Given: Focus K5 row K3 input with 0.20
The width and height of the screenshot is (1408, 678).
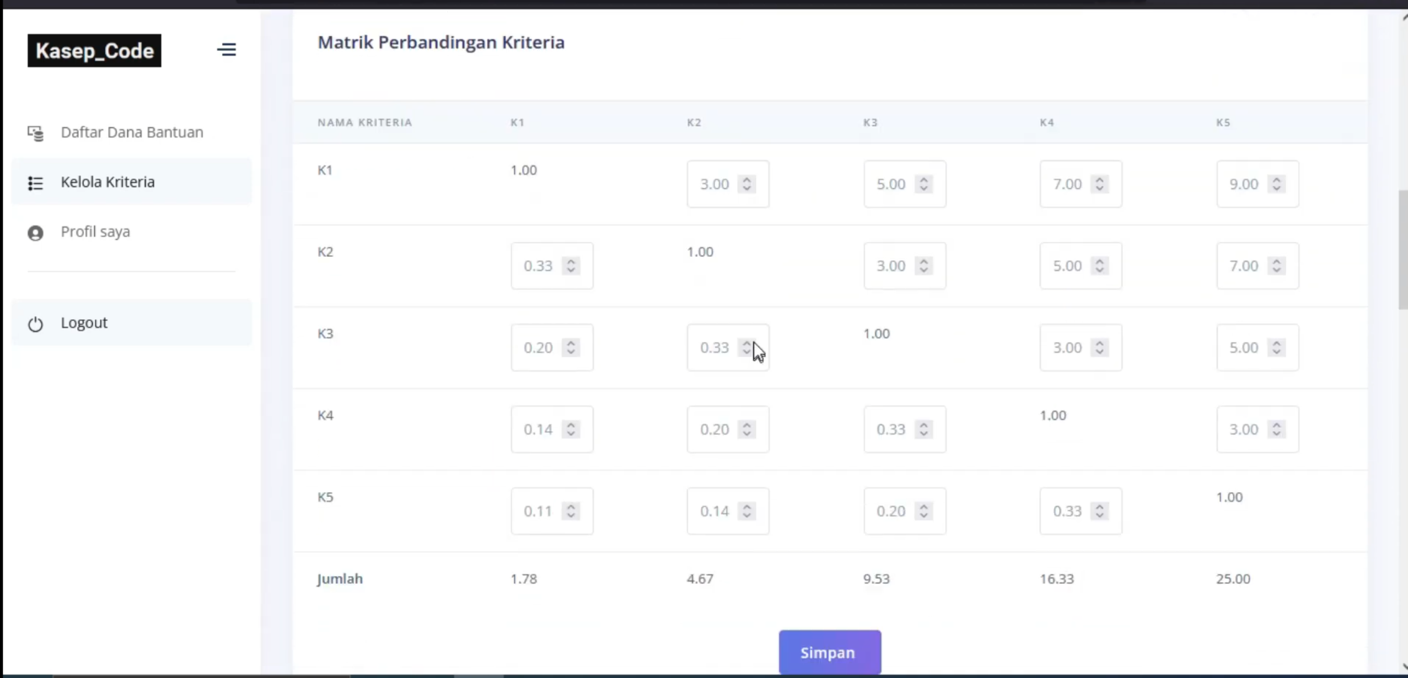Looking at the screenshot, I should point(905,511).
